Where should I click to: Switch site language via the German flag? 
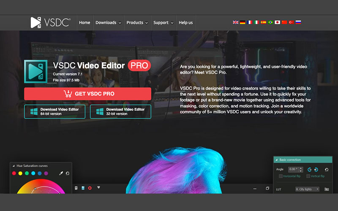(x=243, y=22)
